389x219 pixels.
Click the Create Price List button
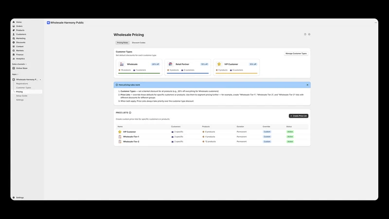[x=299, y=116]
